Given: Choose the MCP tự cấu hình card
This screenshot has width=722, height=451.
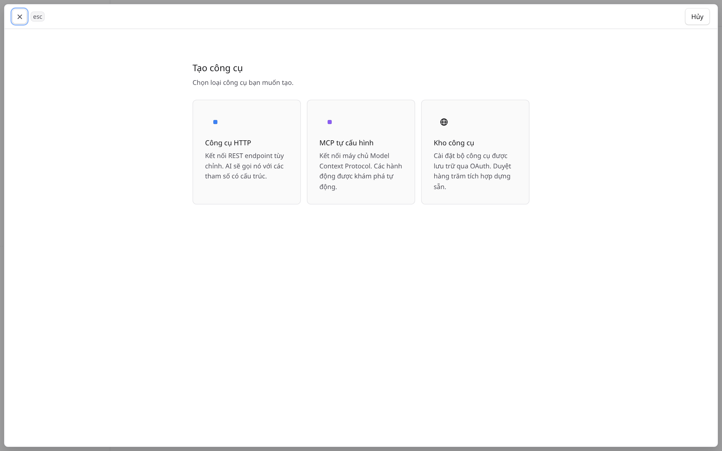Looking at the screenshot, I should click(x=361, y=152).
